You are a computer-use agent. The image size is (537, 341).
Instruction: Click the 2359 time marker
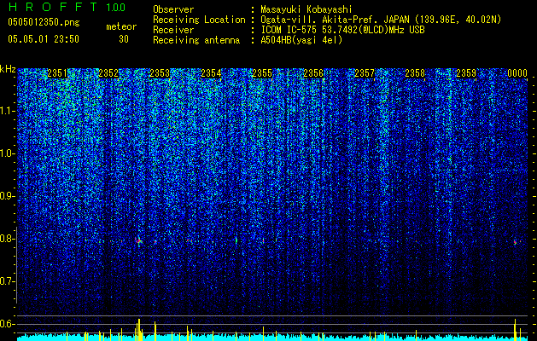[466, 73]
